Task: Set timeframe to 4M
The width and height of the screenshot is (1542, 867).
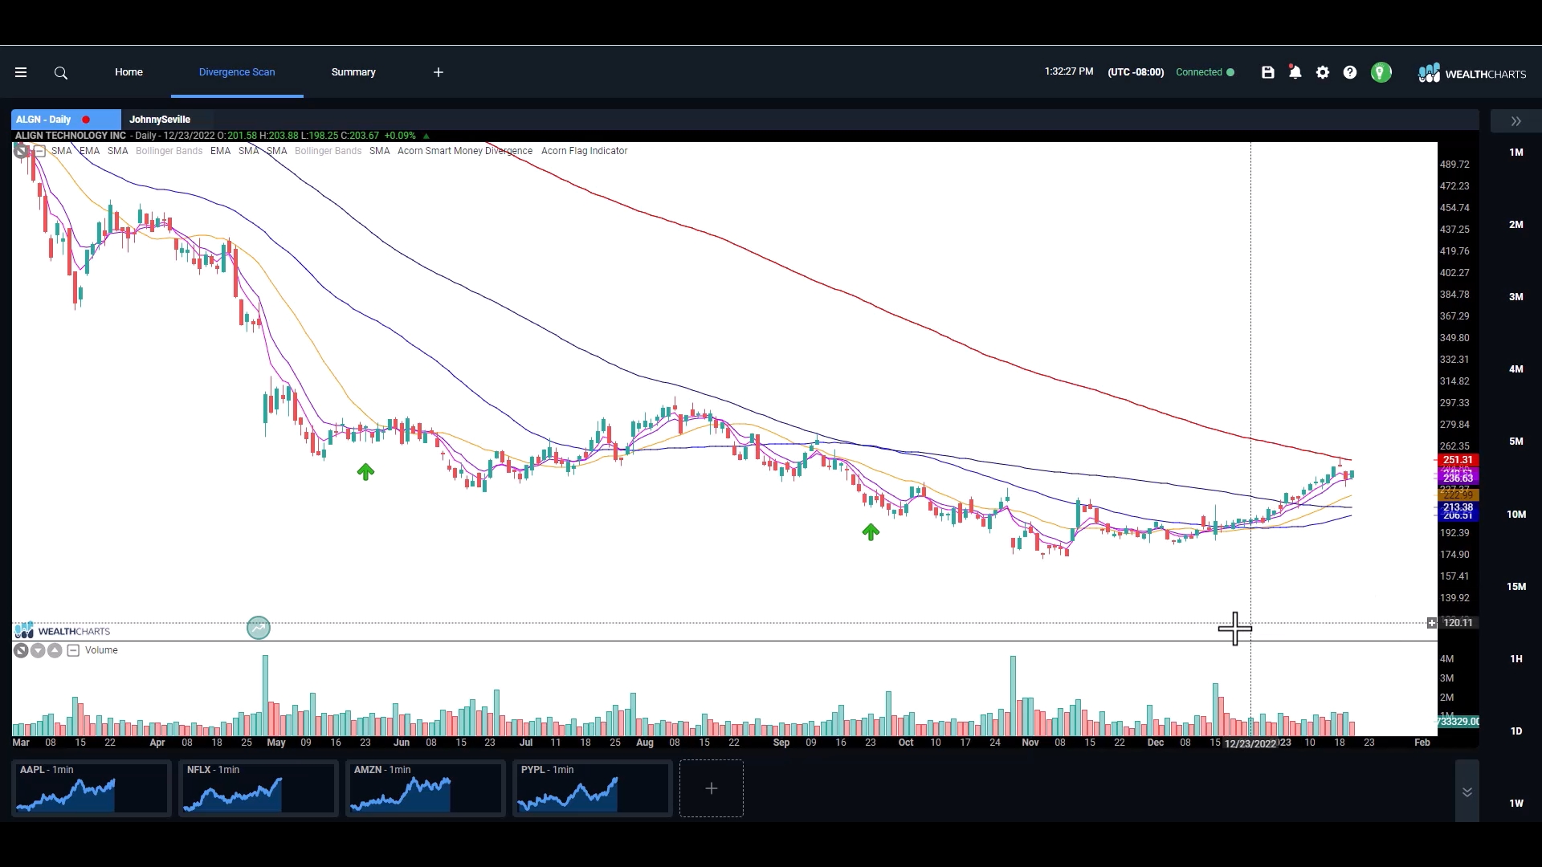Action: click(x=1516, y=369)
